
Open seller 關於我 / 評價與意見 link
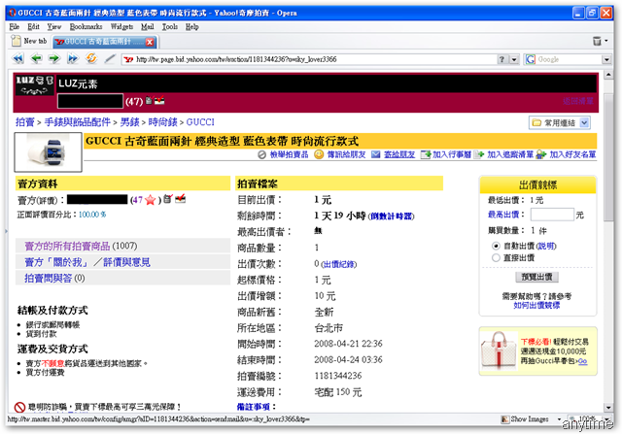click(x=87, y=262)
